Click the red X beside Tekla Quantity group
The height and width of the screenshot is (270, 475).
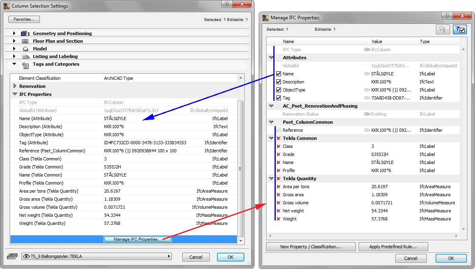[x=279, y=179]
